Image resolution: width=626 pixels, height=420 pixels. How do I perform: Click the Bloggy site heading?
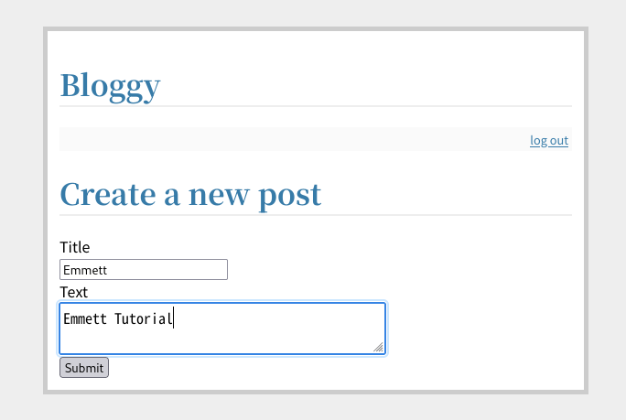tap(110, 85)
